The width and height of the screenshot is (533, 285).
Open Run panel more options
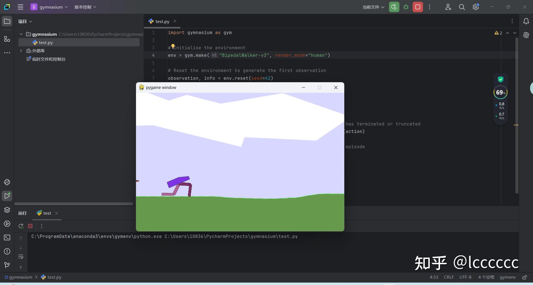tap(42, 226)
